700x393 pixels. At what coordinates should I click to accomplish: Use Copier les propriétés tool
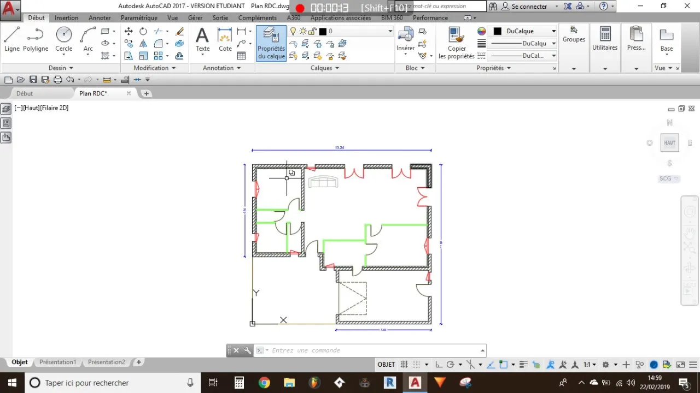pyautogui.click(x=457, y=43)
